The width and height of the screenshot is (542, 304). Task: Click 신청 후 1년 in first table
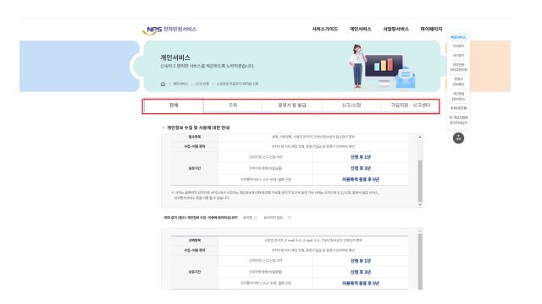tap(361, 157)
